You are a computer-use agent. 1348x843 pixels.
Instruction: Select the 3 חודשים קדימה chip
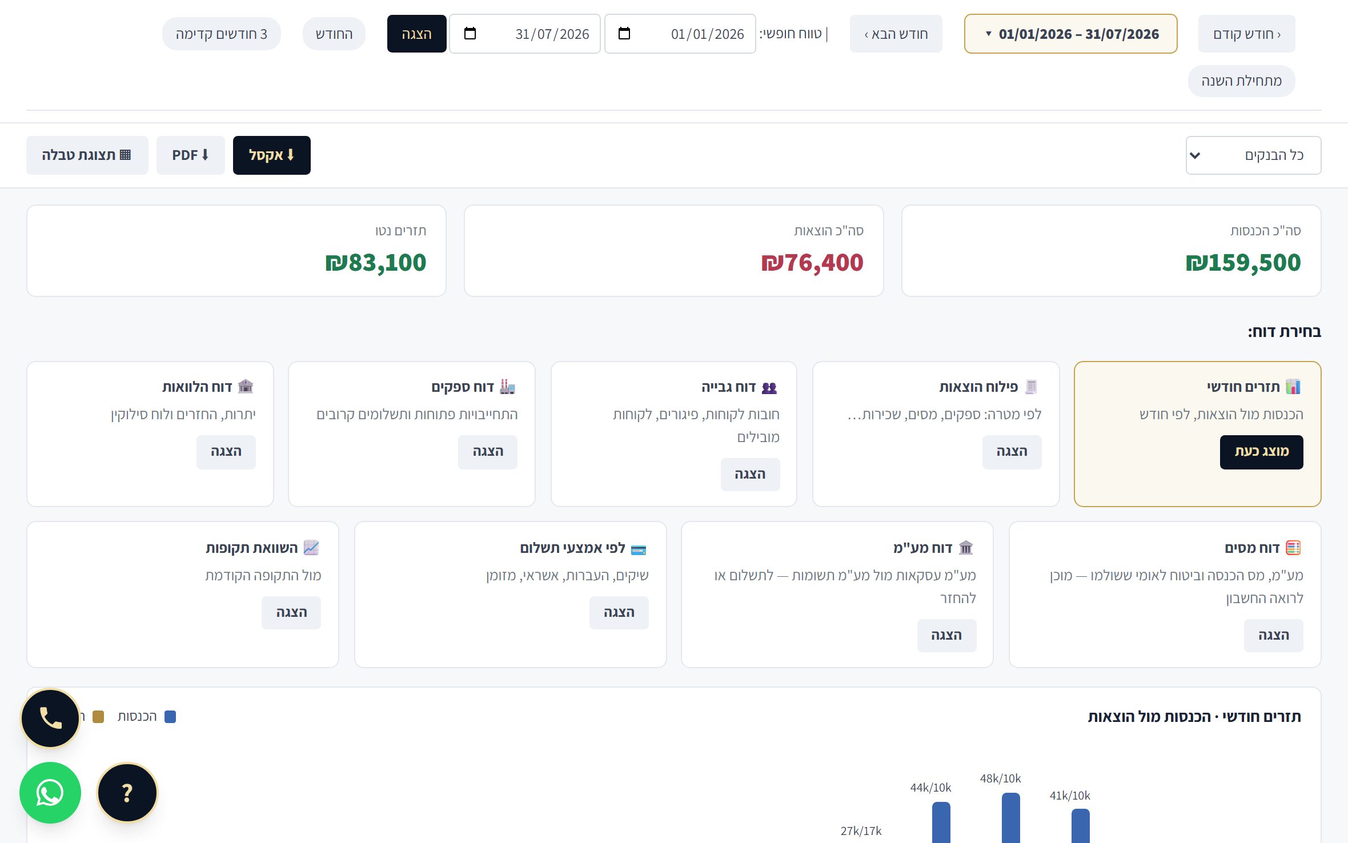(x=222, y=34)
